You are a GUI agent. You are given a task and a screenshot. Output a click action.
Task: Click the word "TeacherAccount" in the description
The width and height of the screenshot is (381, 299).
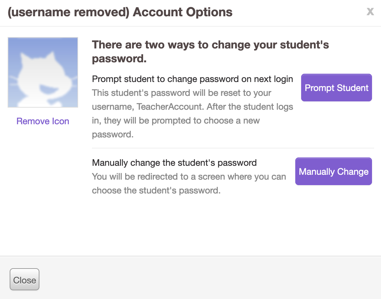coord(169,107)
